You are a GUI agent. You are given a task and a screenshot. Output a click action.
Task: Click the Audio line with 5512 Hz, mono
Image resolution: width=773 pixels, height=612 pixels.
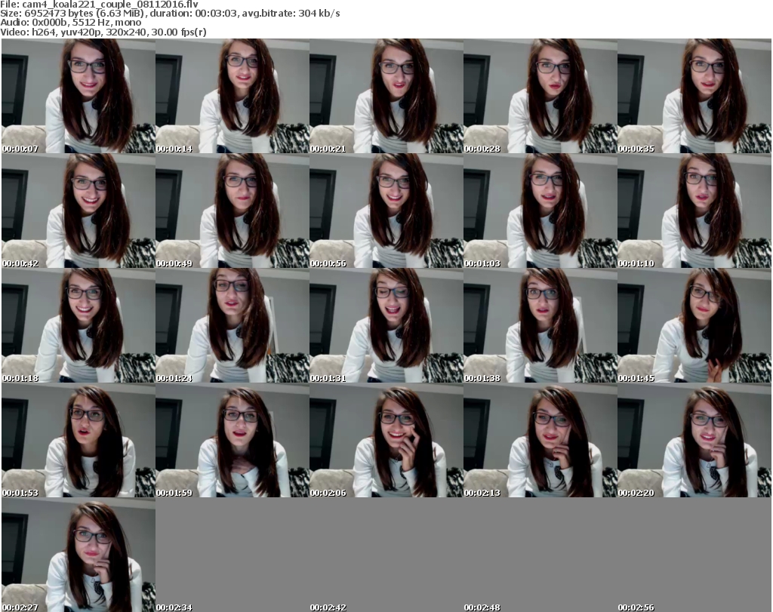(x=70, y=23)
